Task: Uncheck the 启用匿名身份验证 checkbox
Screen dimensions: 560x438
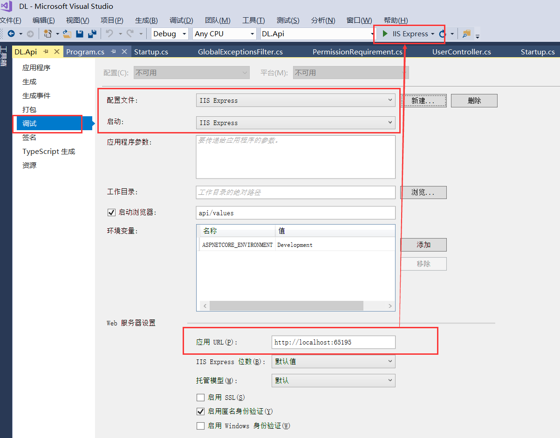Action: (201, 411)
